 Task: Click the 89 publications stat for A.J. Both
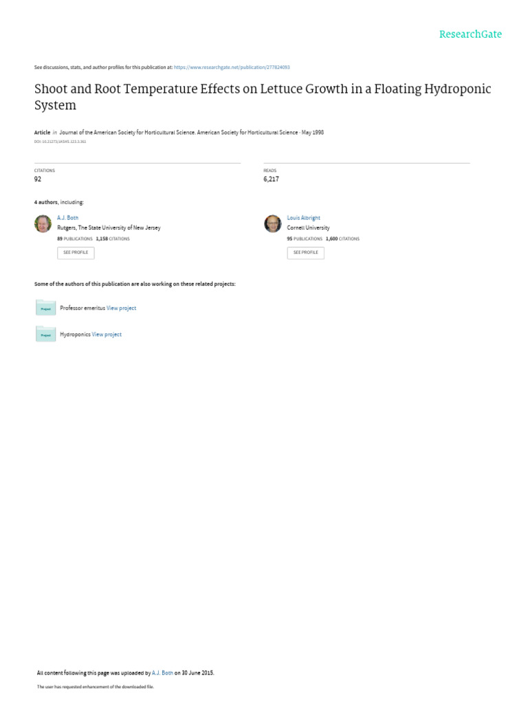pos(74,239)
